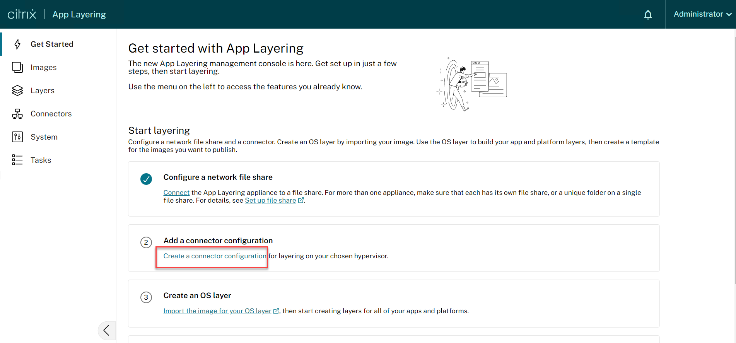Click the external link icon after Set up file share
Viewport: 736px width, 343px height.
point(301,200)
